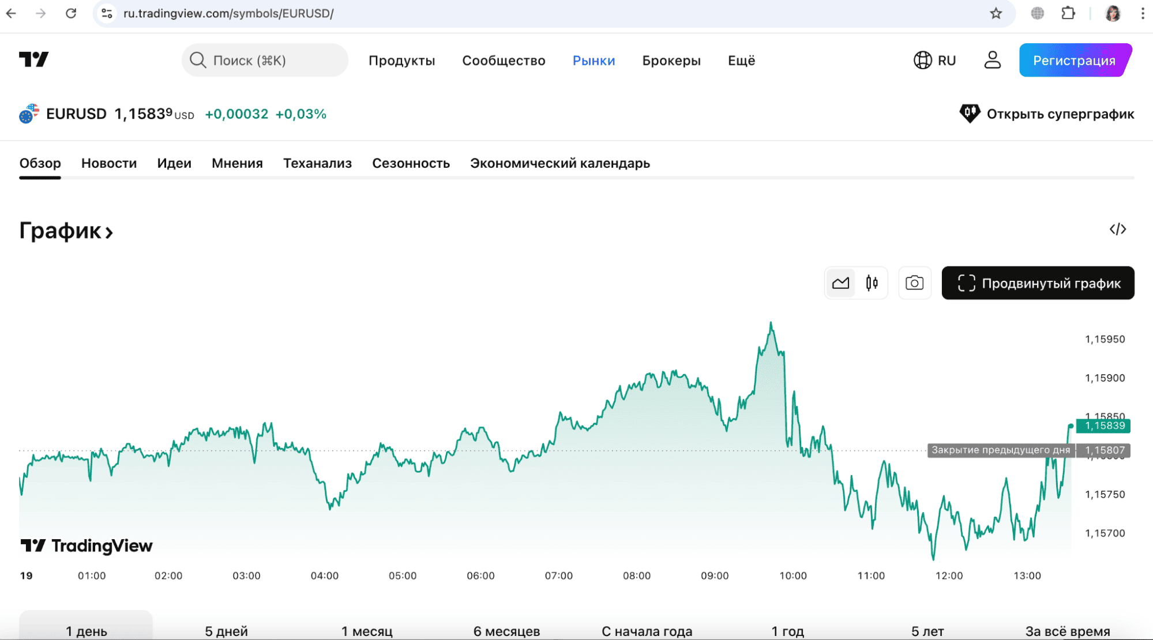Image resolution: width=1153 pixels, height=640 pixels.
Task: Open the Рынки menu
Action: coord(594,61)
